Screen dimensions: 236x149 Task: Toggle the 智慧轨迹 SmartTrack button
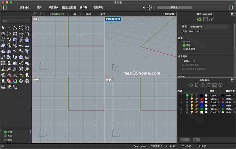pos(69,8)
